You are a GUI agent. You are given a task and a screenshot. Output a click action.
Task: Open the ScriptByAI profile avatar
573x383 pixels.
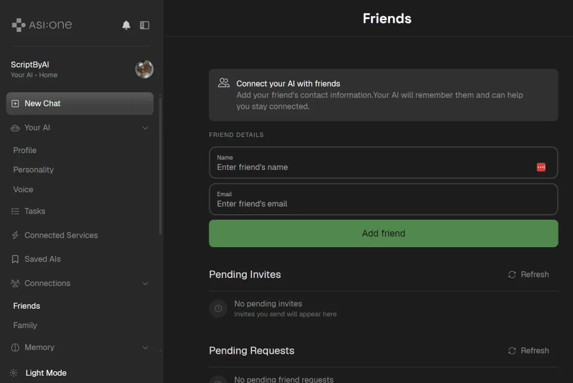pos(144,69)
